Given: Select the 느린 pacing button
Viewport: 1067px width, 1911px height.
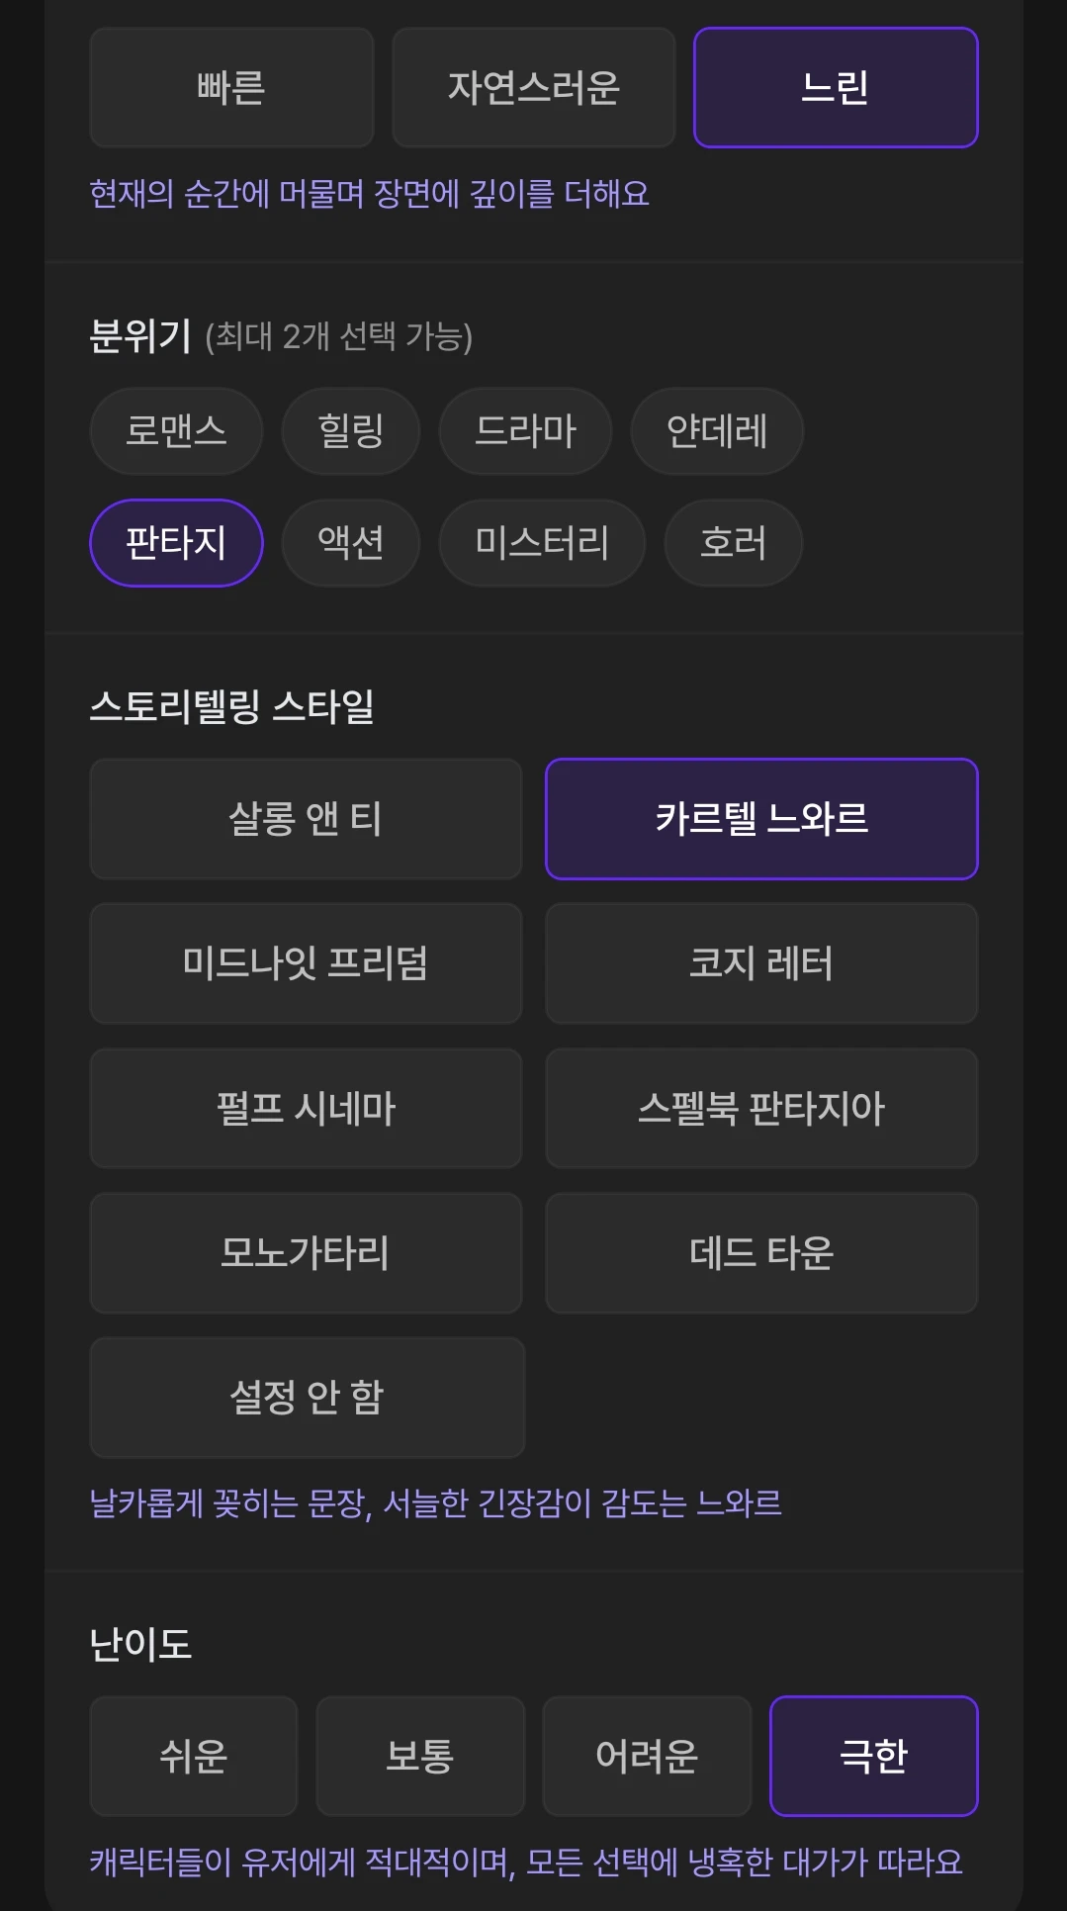Looking at the screenshot, I should coord(835,88).
